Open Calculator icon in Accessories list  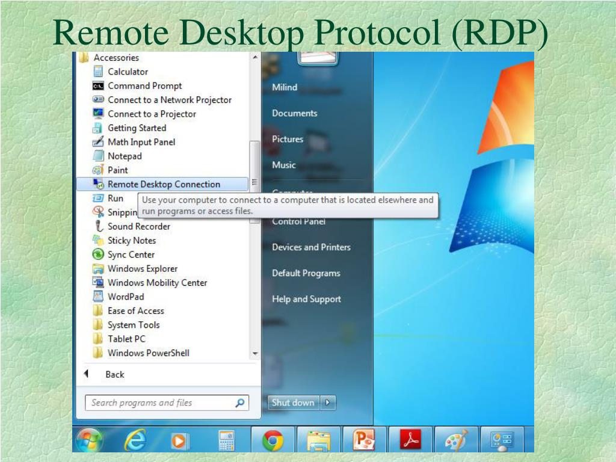(98, 72)
